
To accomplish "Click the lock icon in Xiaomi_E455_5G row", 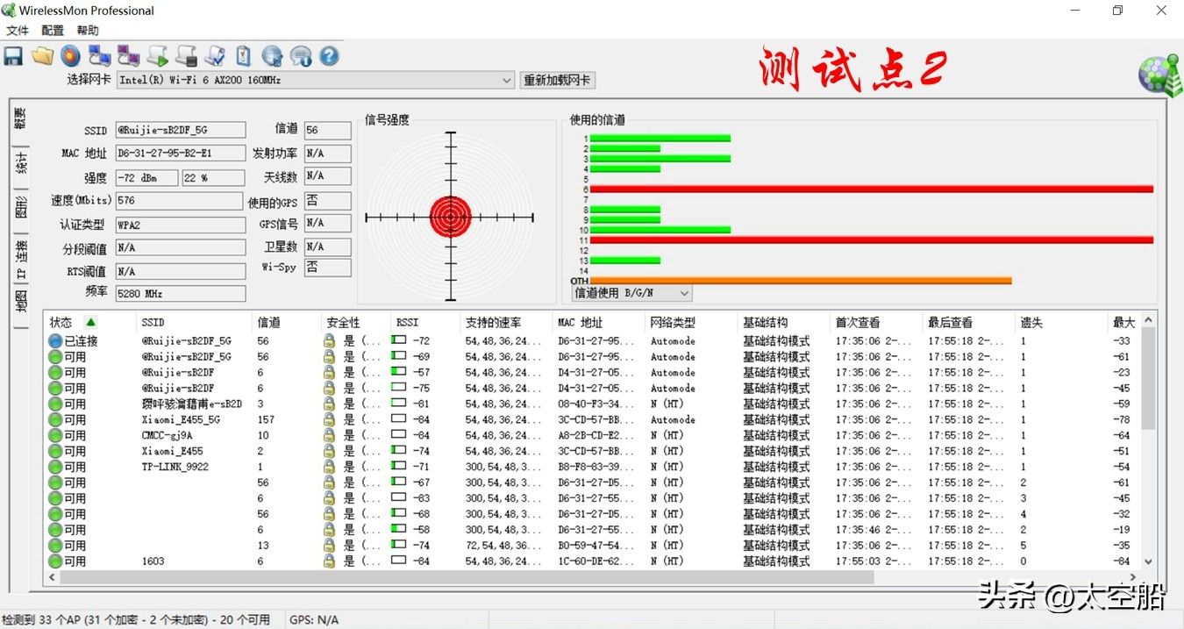I will 329,419.
